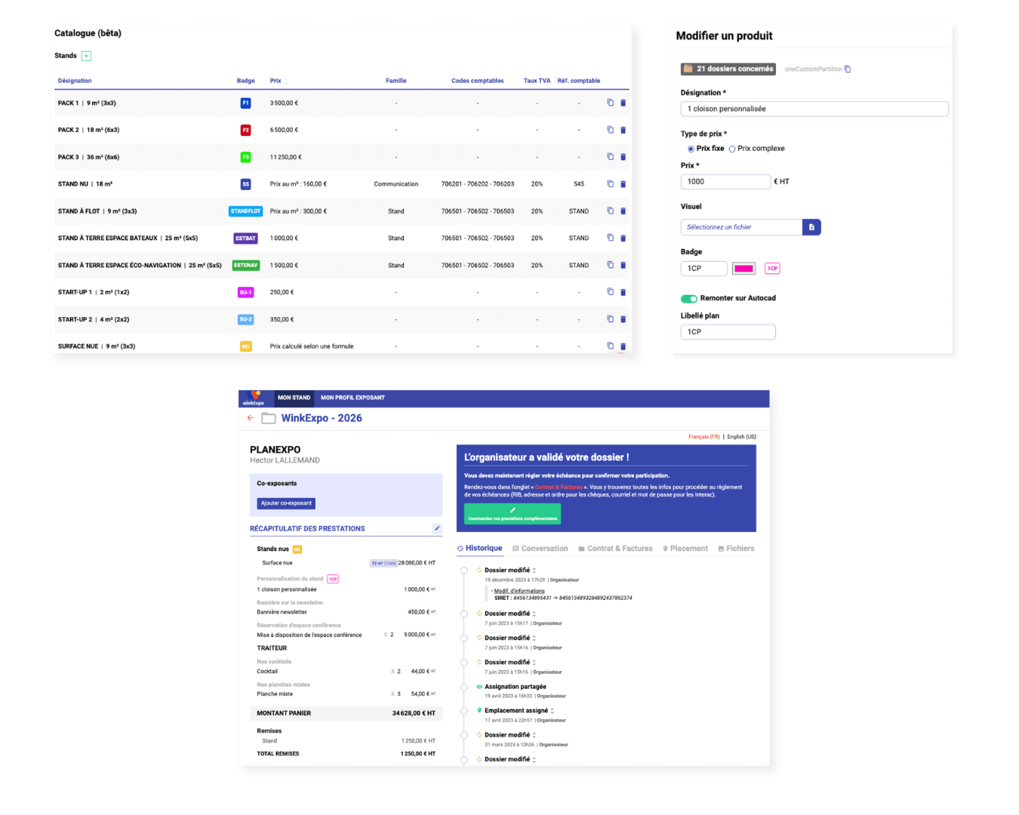1019x815 pixels.
Task: Open the Modif. d'informations link
Action: tap(519, 591)
